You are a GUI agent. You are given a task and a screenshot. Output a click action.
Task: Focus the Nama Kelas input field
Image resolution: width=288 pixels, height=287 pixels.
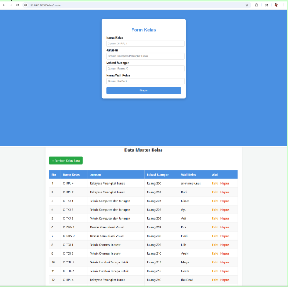tap(145, 44)
